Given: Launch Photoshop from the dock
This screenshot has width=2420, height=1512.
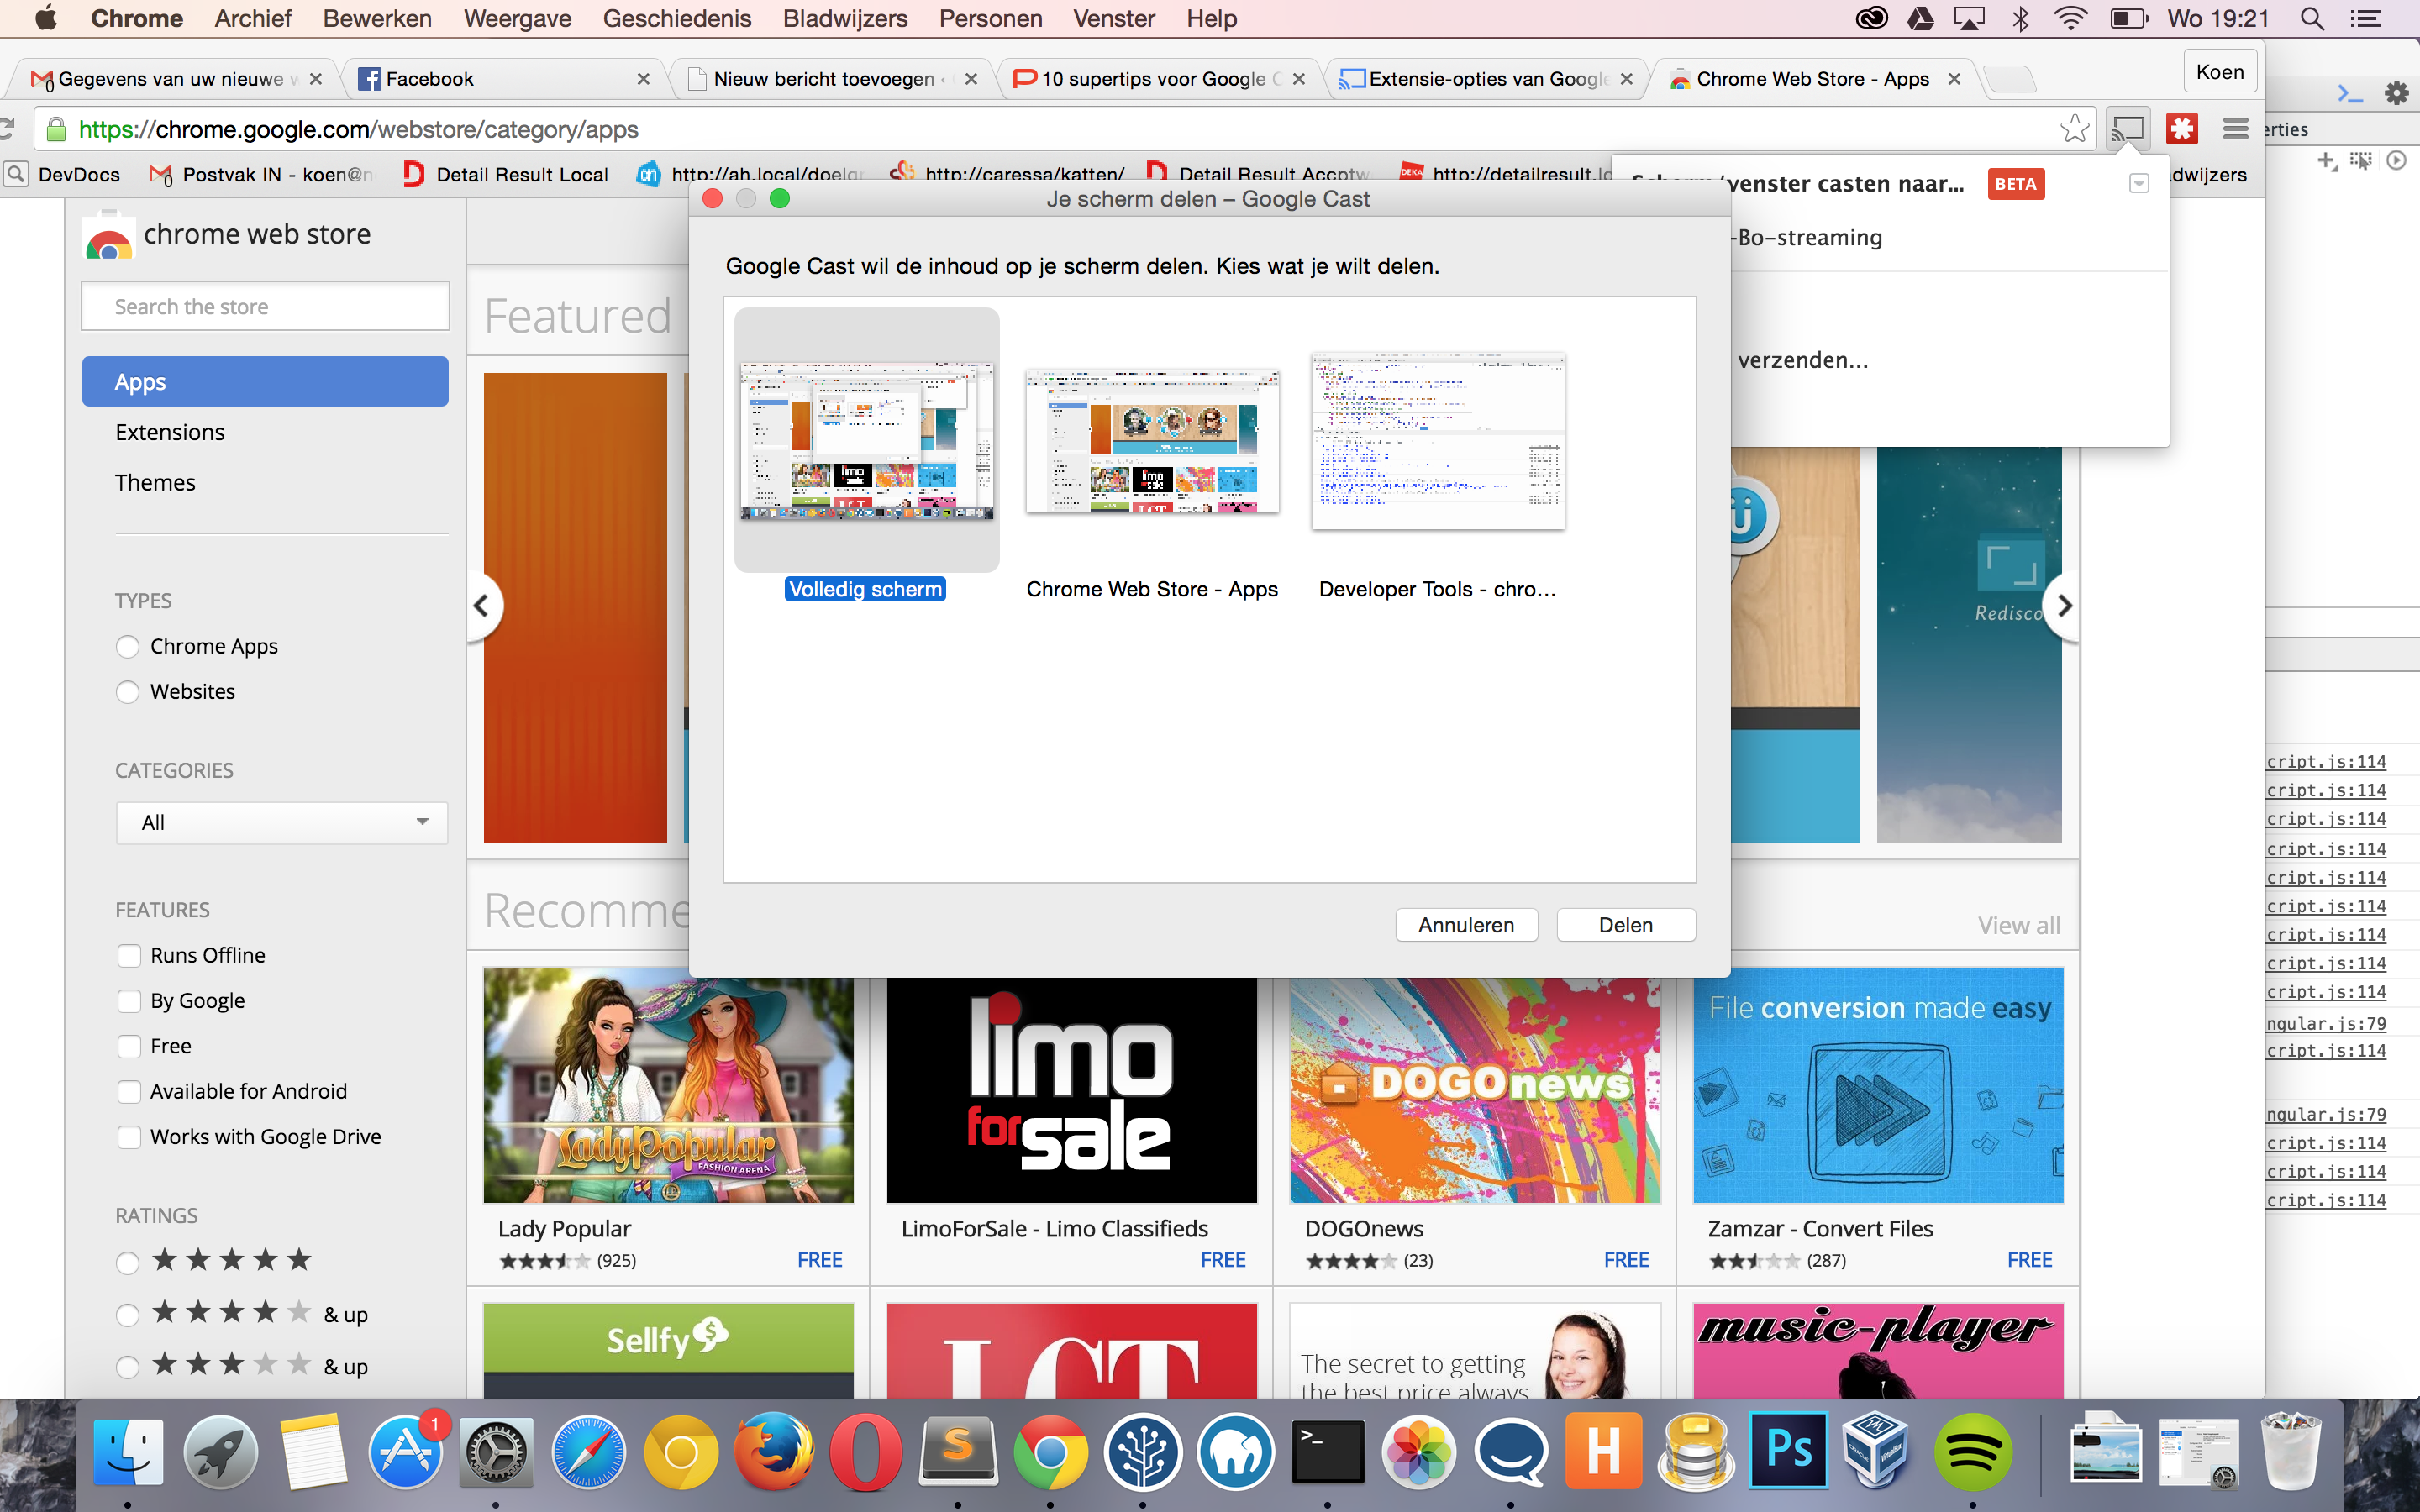Looking at the screenshot, I should [1788, 1451].
